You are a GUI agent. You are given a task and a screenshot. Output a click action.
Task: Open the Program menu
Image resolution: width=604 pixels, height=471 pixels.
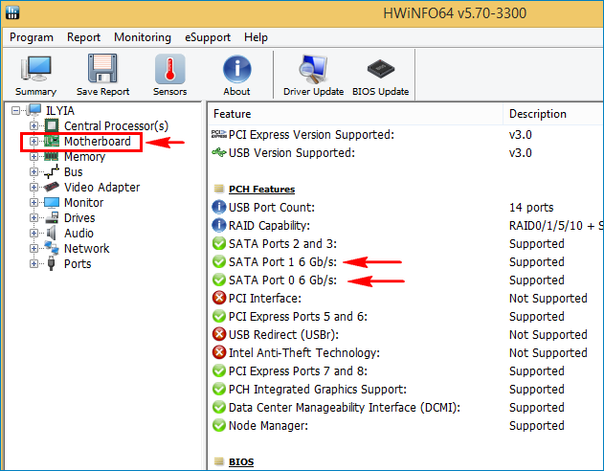click(32, 37)
